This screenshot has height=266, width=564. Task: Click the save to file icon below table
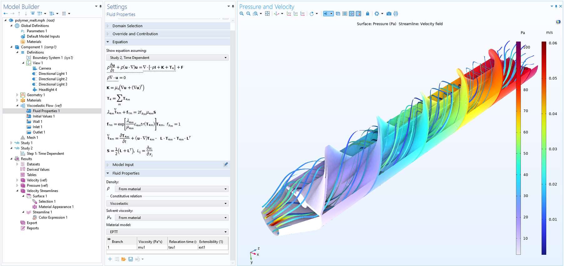131,259
